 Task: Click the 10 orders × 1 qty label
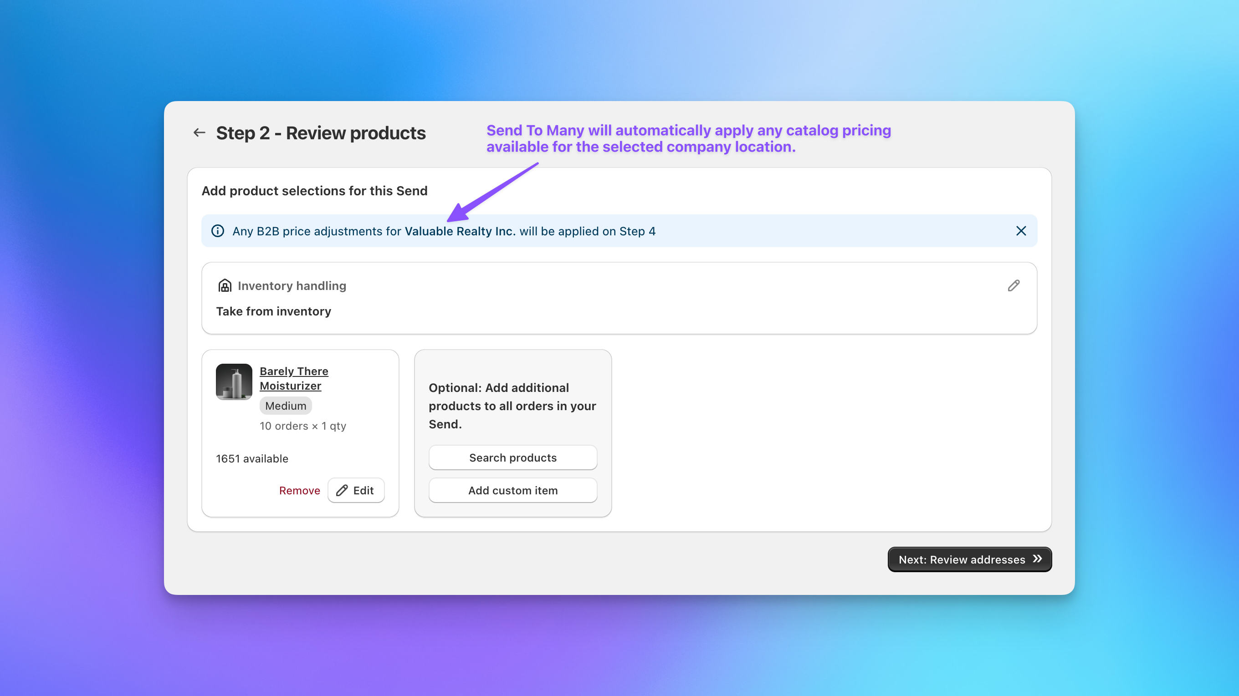click(303, 426)
